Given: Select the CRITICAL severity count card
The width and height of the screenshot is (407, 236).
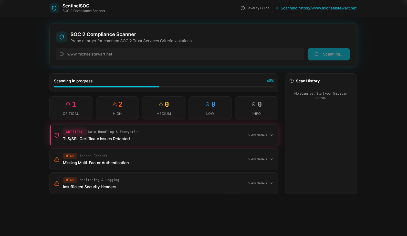Looking at the screenshot, I should click(x=71, y=108).
